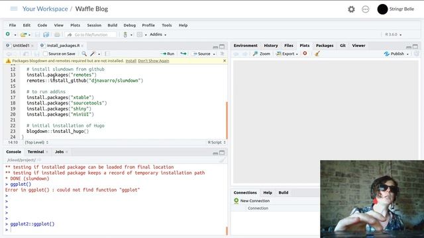424x238 pixels.
Task: Clear all plots with the broom
Action: (317, 54)
